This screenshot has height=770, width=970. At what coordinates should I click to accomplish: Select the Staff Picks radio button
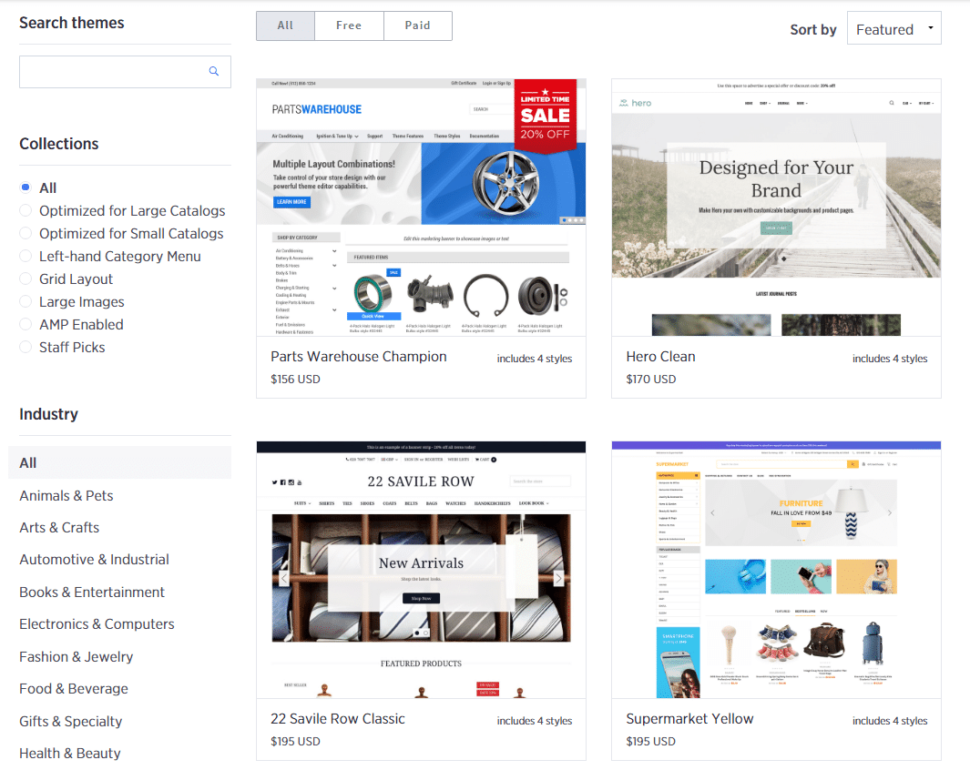[x=26, y=348]
